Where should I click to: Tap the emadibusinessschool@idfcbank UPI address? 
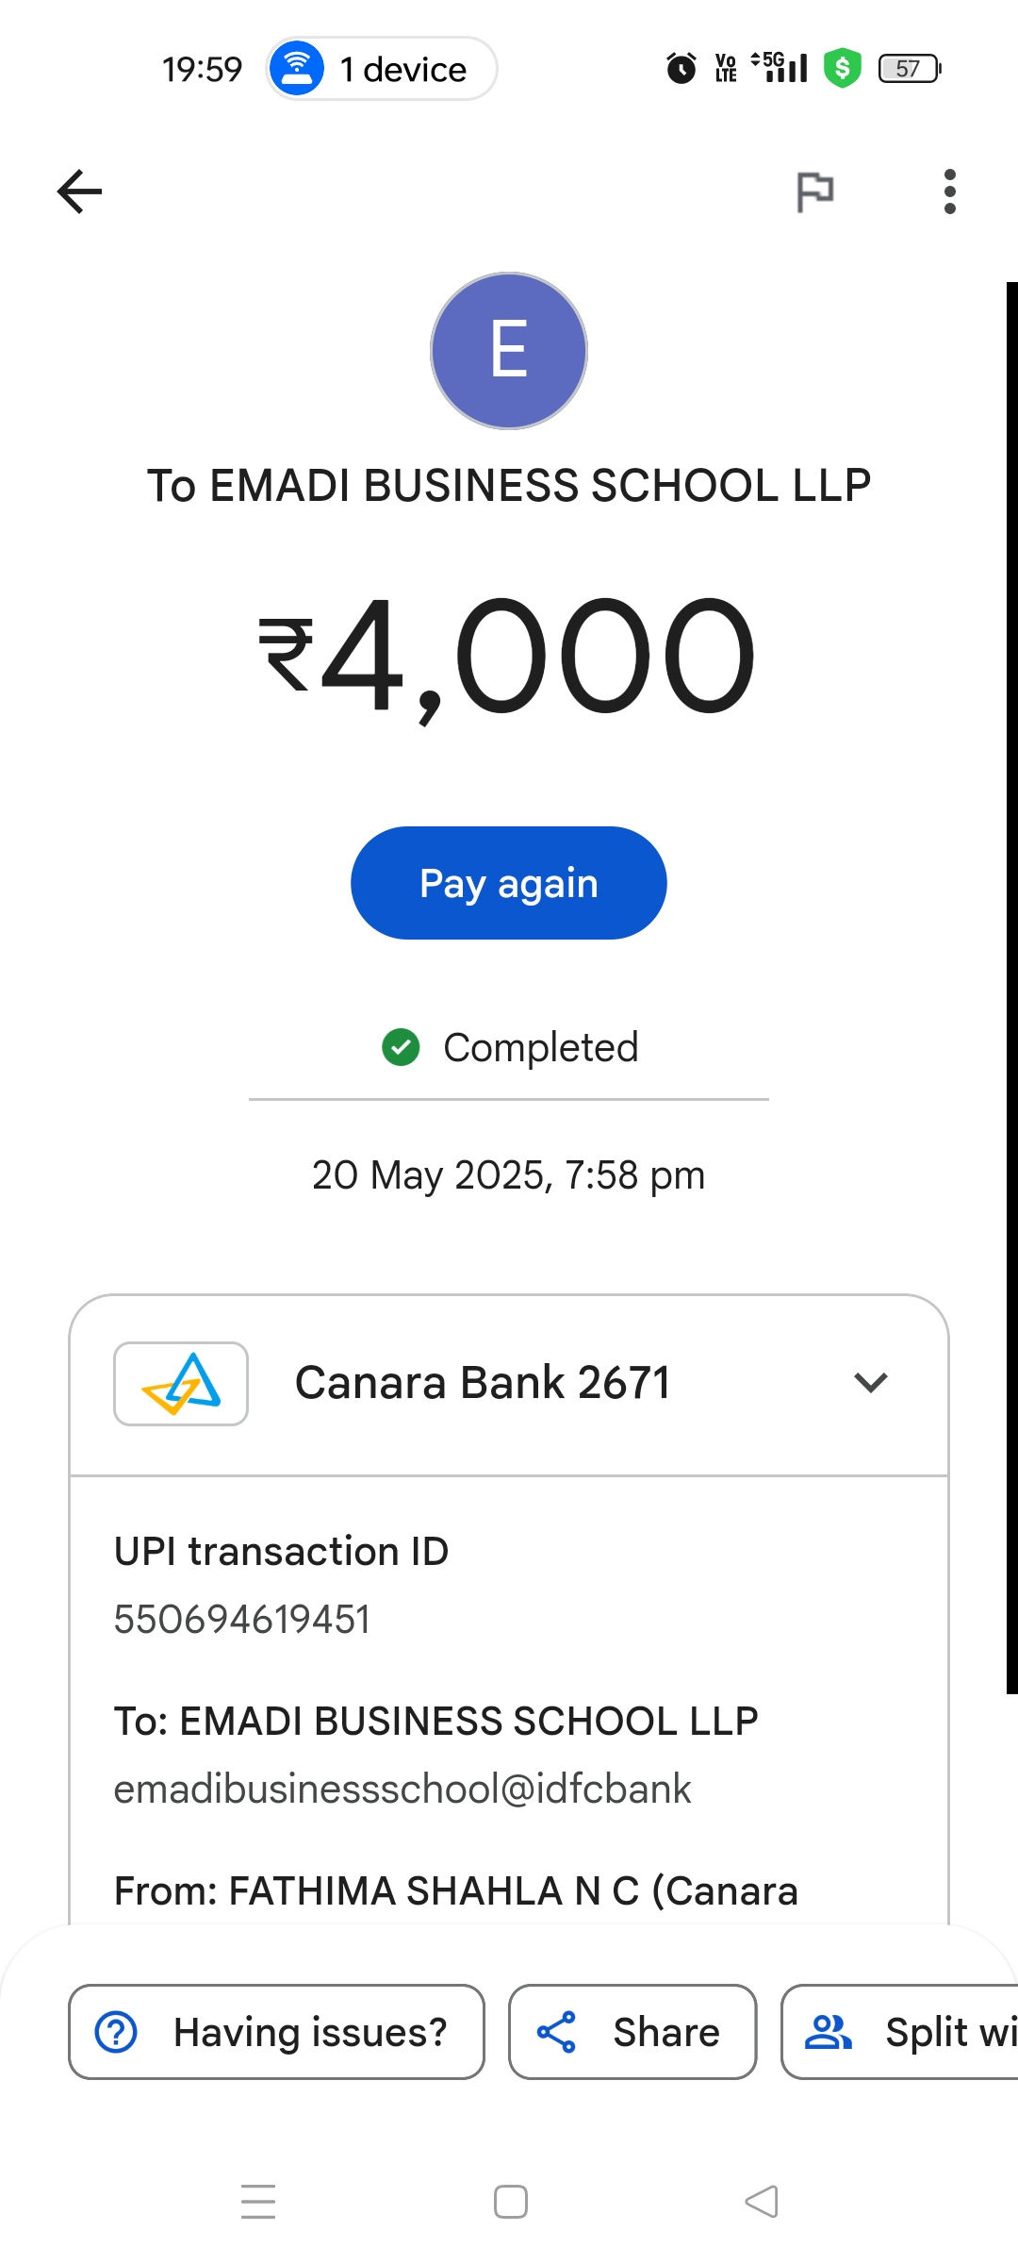click(x=402, y=1790)
